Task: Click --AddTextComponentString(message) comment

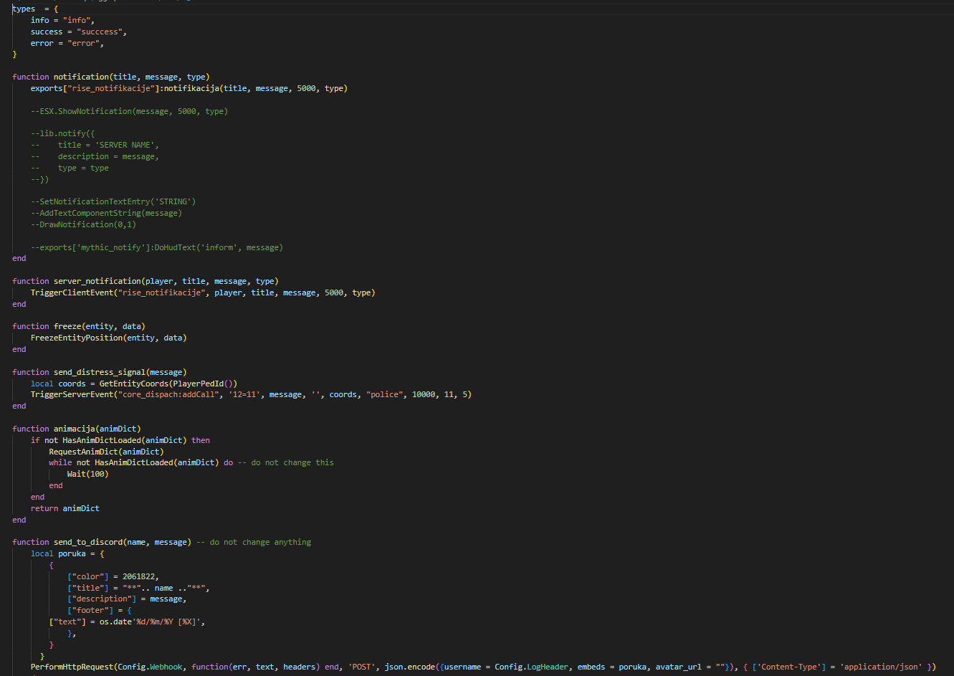Action: tap(106, 213)
